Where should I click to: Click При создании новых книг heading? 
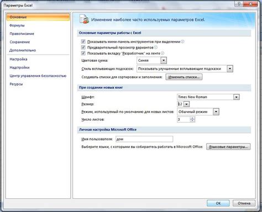pos(101,87)
